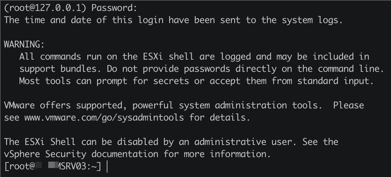Click the (root@127.0.0.1) Password: prompt text
The image size is (391, 177).
point(71,8)
